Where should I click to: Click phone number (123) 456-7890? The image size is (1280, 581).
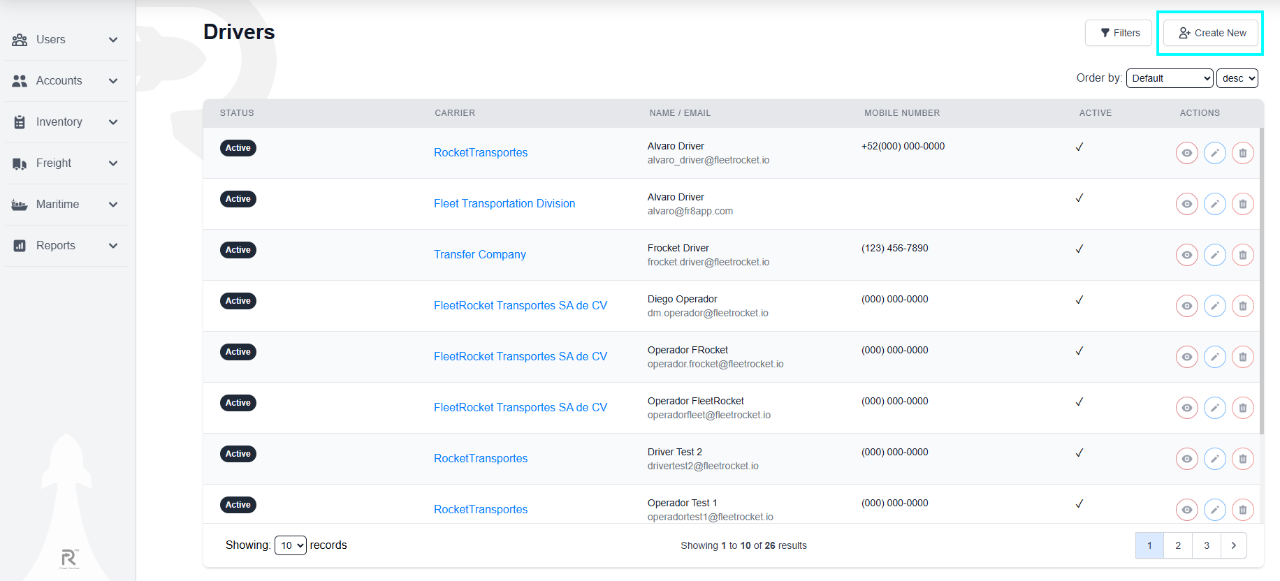click(895, 248)
